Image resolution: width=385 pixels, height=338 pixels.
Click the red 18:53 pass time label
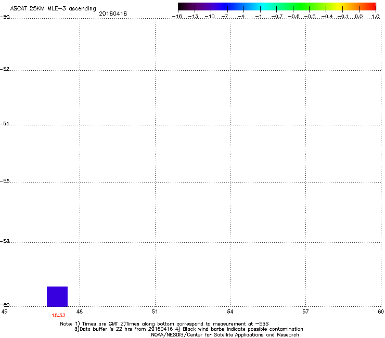tap(58, 316)
